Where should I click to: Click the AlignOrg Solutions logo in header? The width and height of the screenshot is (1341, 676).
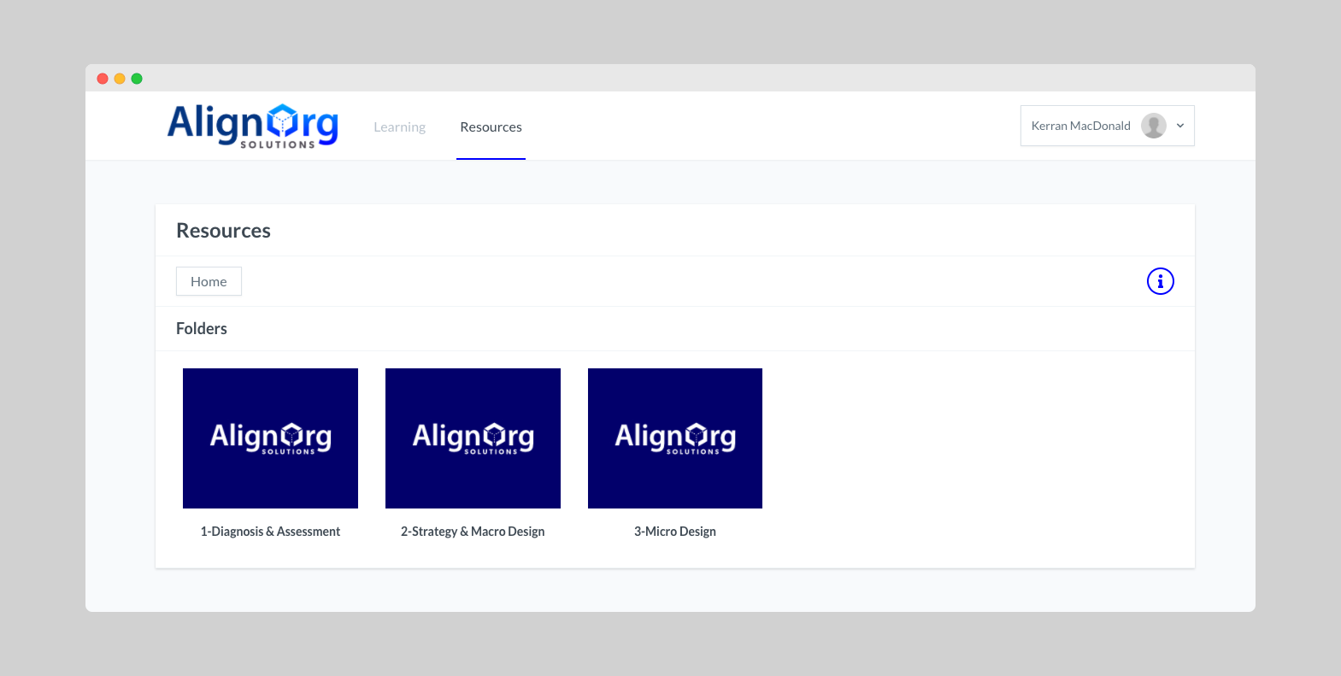pyautogui.click(x=253, y=126)
